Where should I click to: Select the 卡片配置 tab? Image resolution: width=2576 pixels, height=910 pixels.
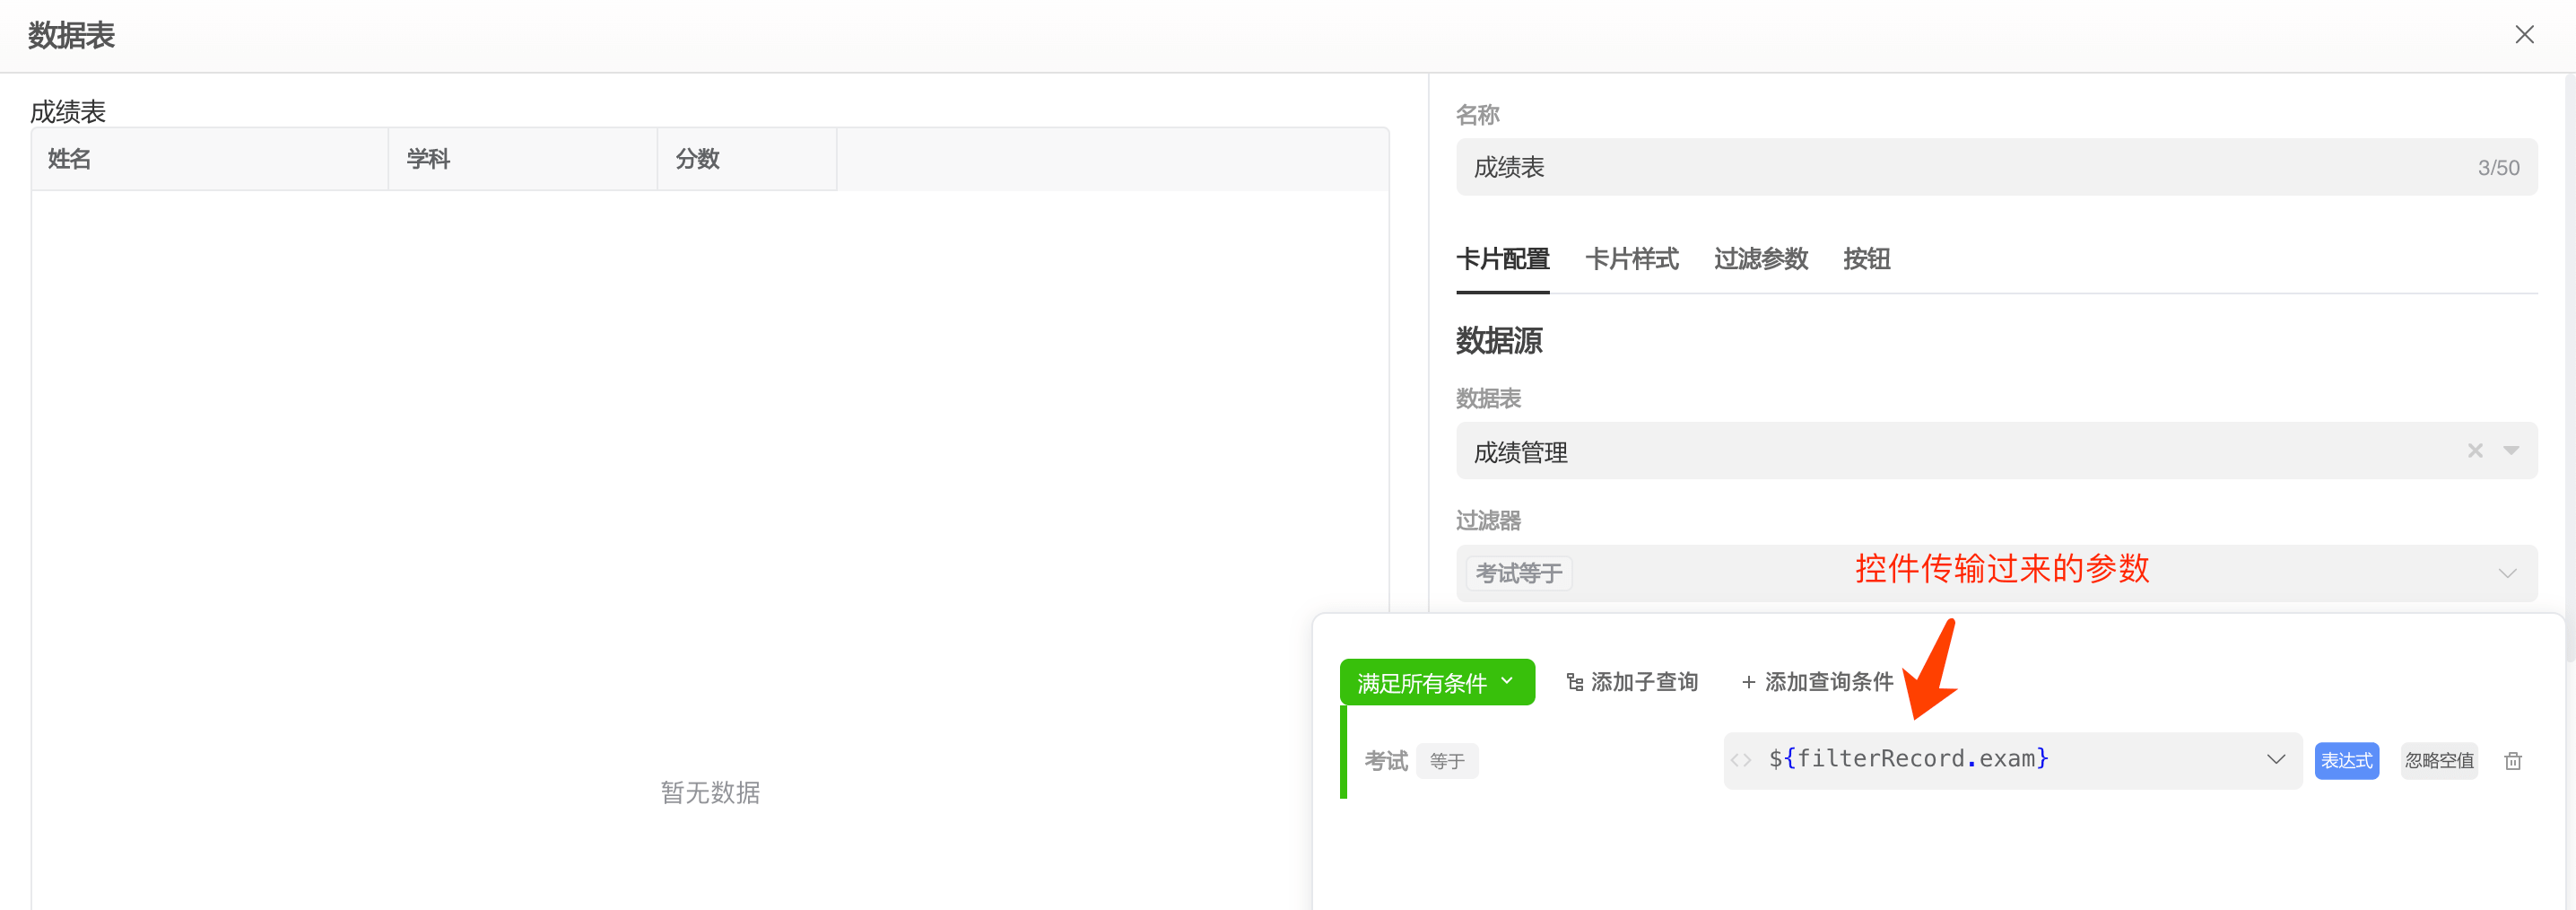[1503, 259]
